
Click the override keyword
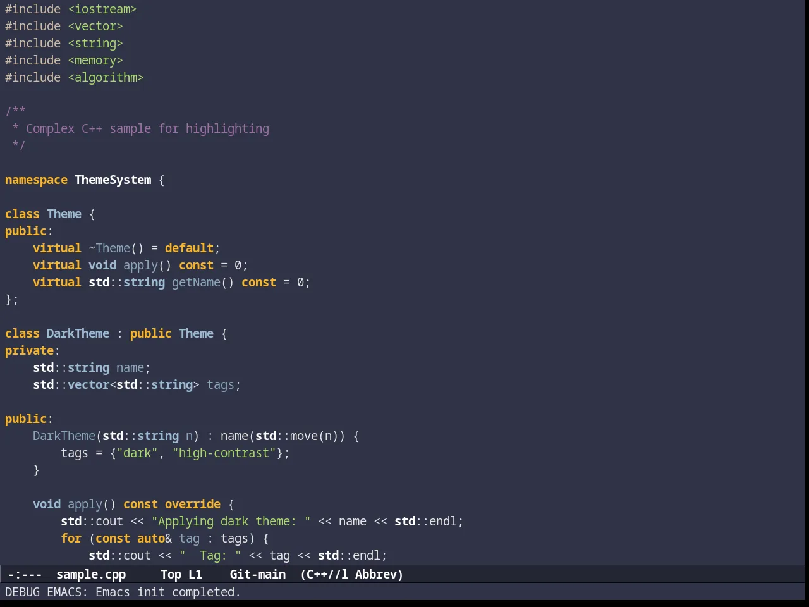[x=193, y=504]
